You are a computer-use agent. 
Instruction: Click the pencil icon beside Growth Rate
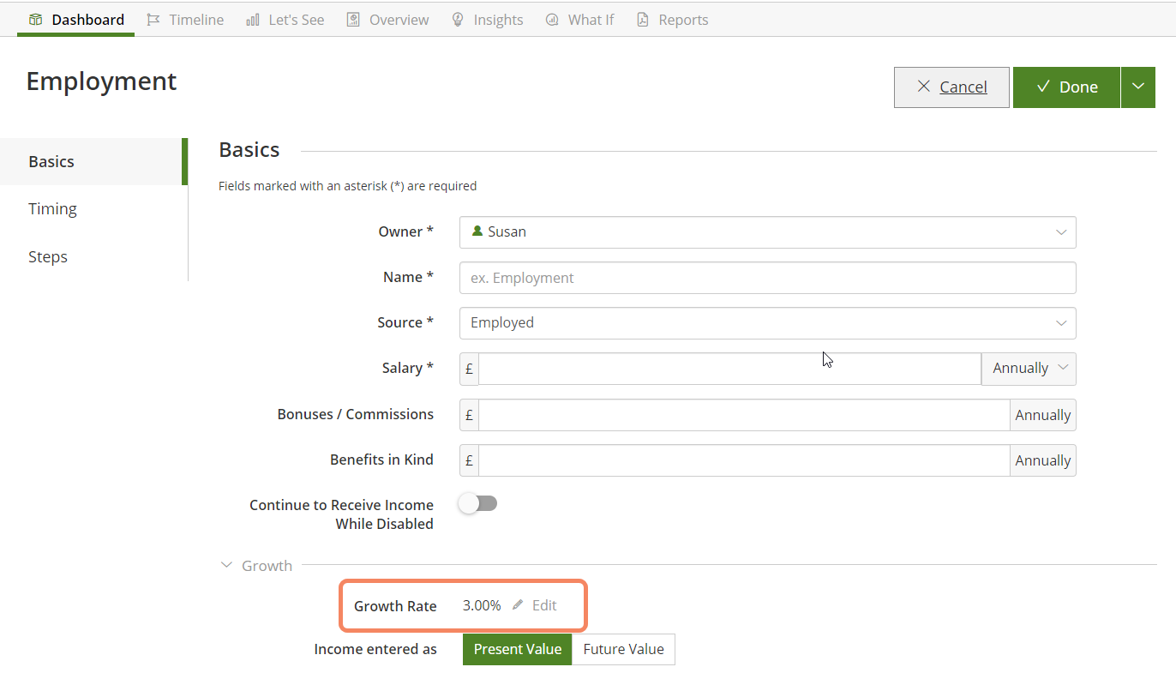[x=518, y=605]
